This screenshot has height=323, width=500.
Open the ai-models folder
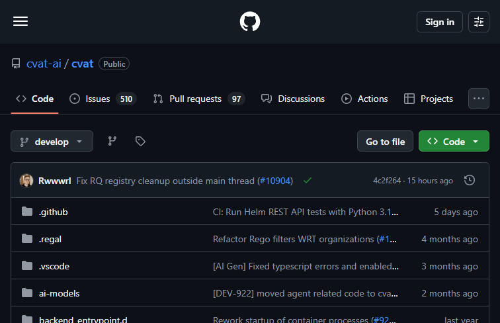click(x=59, y=293)
